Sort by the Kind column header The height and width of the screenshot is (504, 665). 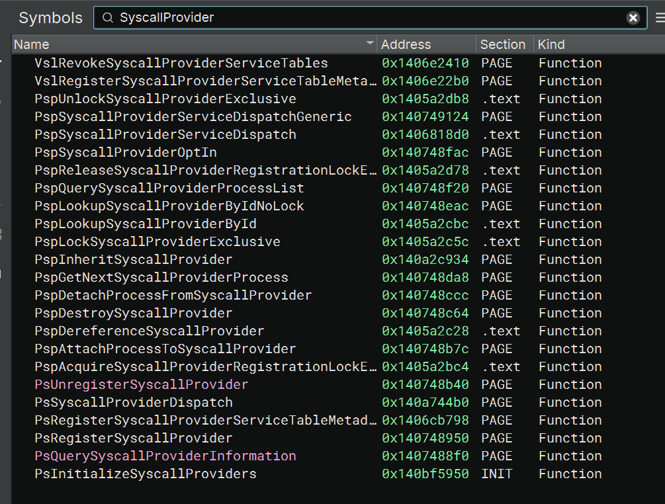pyautogui.click(x=599, y=44)
